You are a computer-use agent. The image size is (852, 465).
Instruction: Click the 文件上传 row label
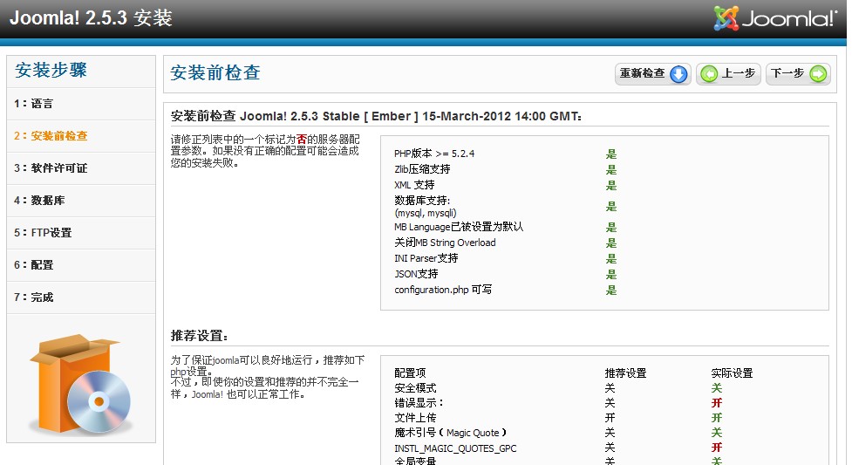point(415,418)
